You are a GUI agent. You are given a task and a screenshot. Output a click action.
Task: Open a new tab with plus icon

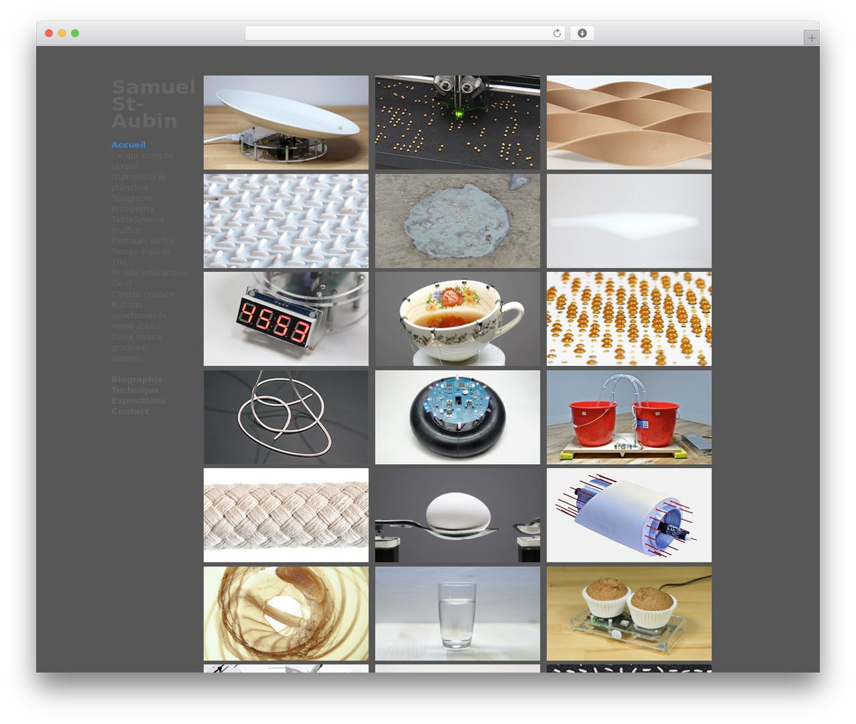coord(811,38)
